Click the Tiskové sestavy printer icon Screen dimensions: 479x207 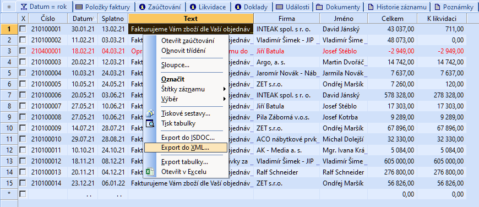click(x=150, y=113)
